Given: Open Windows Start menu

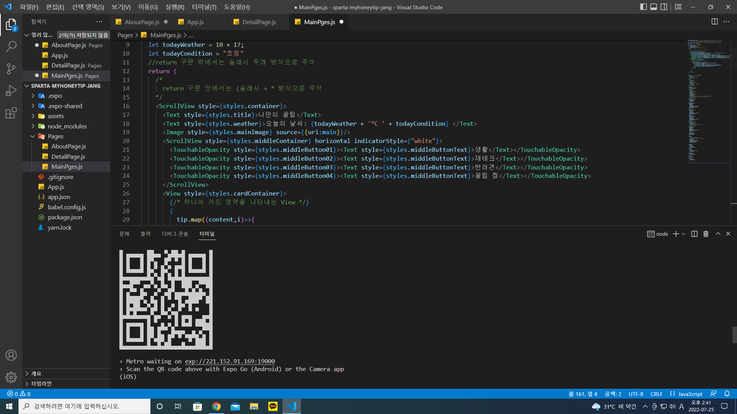Looking at the screenshot, I should [x=9, y=406].
